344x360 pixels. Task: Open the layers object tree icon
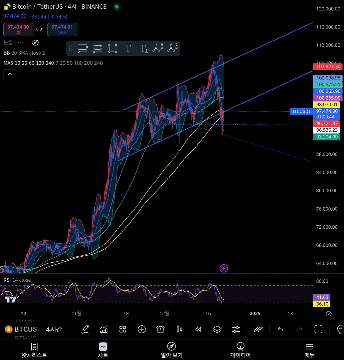coord(217,329)
